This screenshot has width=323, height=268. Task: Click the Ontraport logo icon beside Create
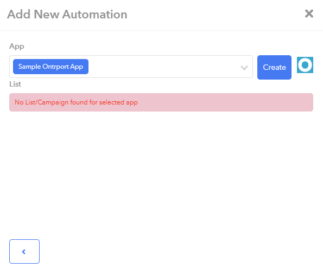click(x=305, y=65)
